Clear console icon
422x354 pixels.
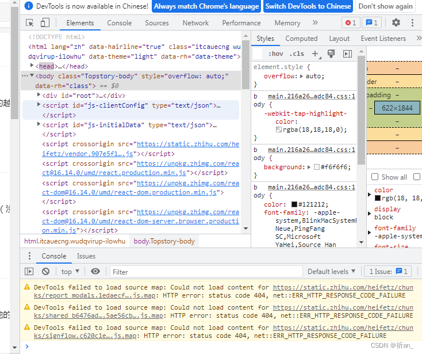point(46,271)
